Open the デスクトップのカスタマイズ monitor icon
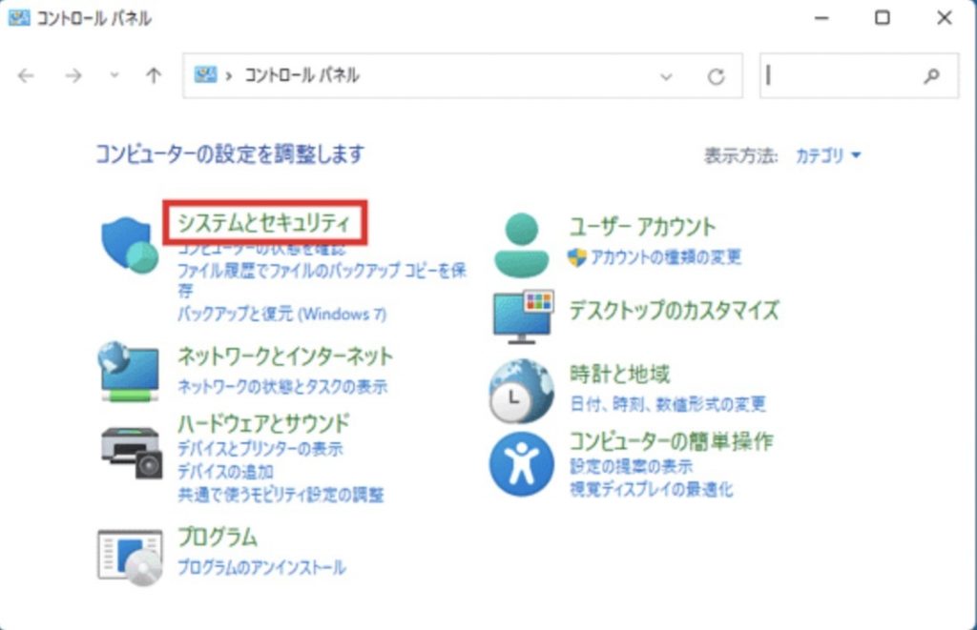The width and height of the screenshot is (977, 630). click(x=523, y=316)
